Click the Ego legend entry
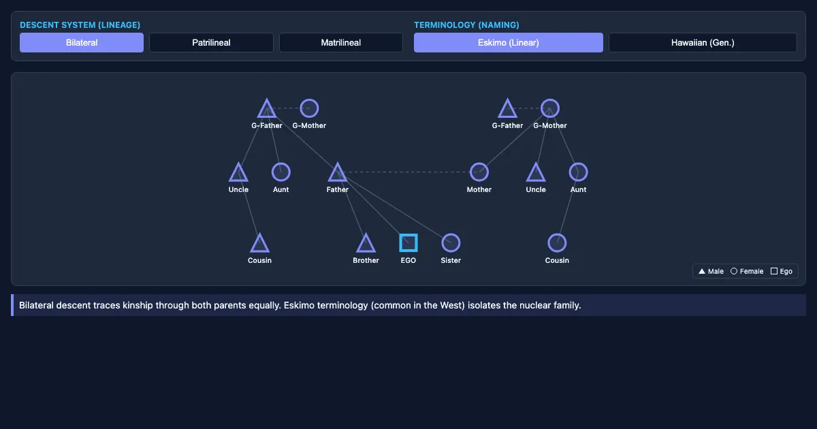Viewport: 817px width, 429px height. pos(782,271)
